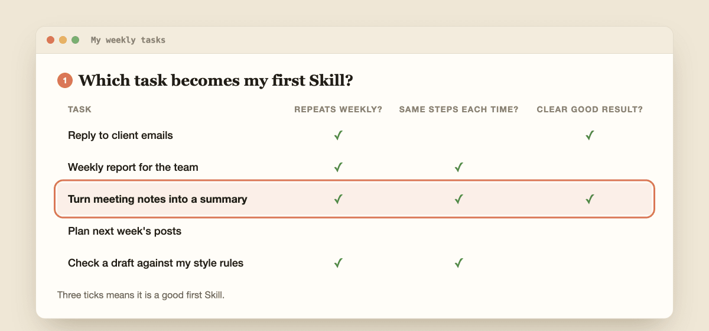Click Repeats weekly tick for meeting notes summary
709x331 pixels.
(x=338, y=199)
